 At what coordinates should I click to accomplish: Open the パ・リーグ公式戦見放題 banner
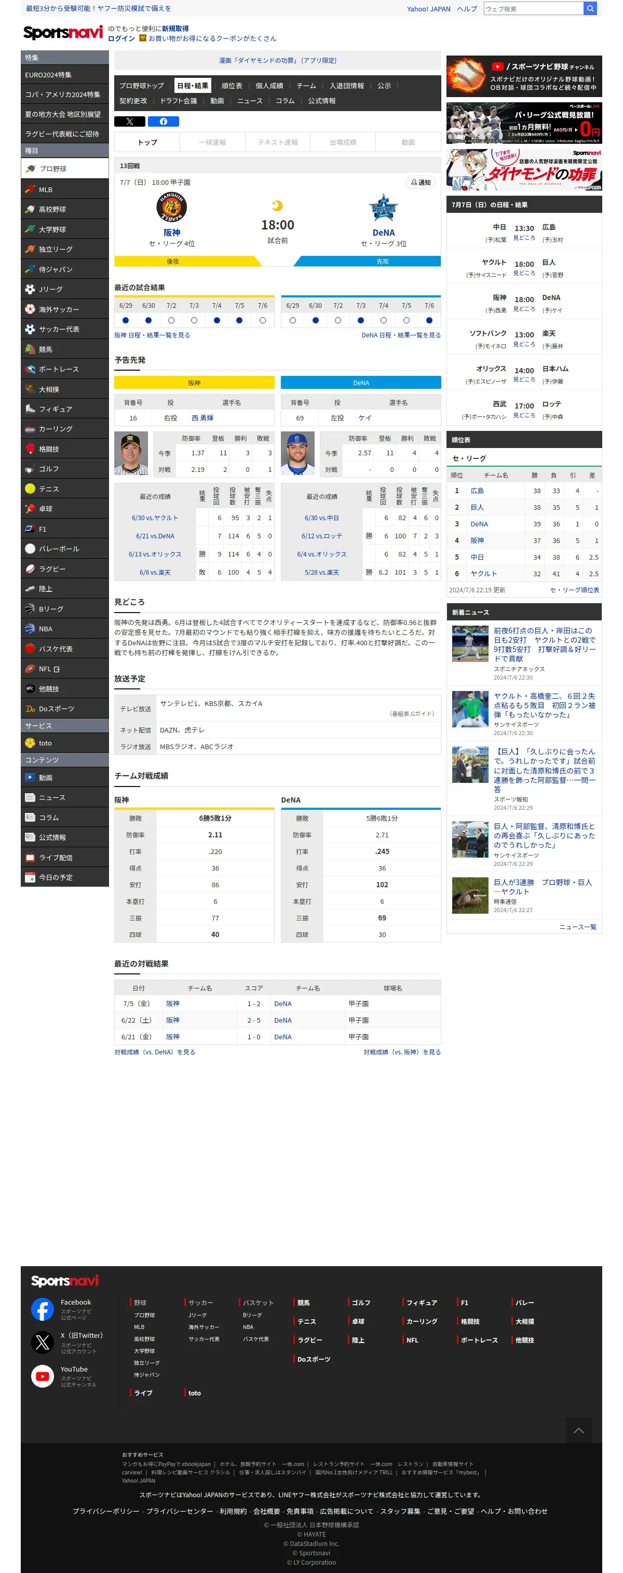coord(524,123)
